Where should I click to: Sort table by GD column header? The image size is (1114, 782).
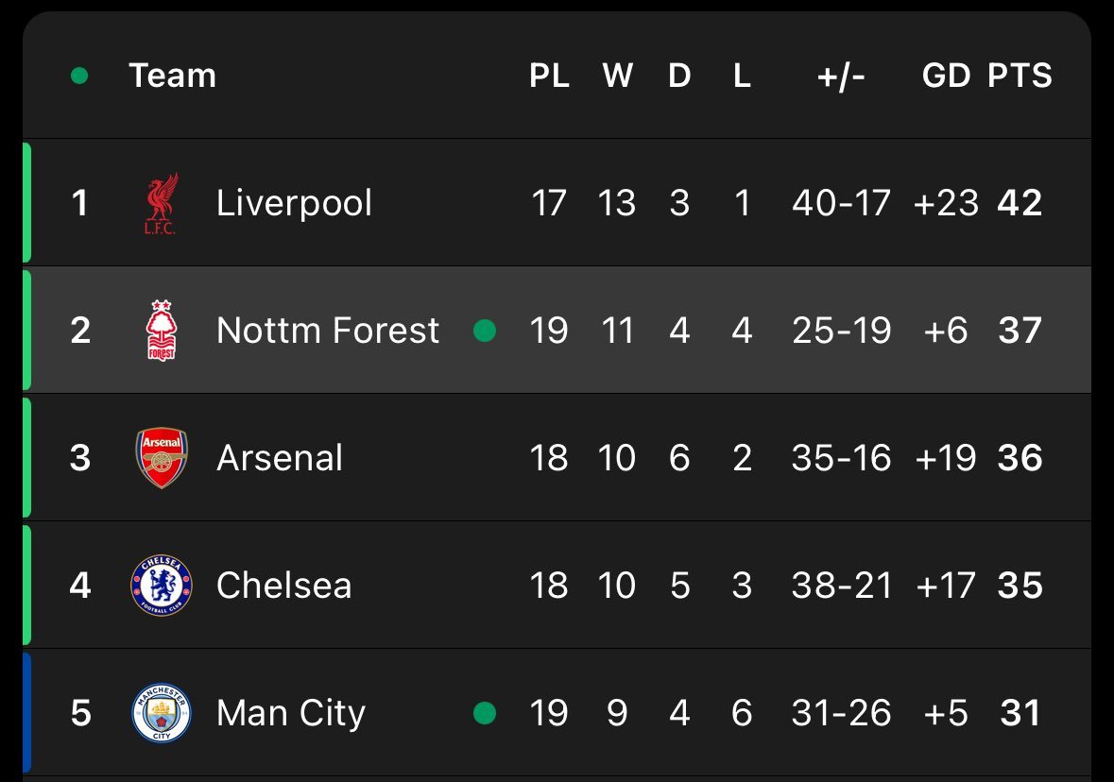tap(946, 76)
